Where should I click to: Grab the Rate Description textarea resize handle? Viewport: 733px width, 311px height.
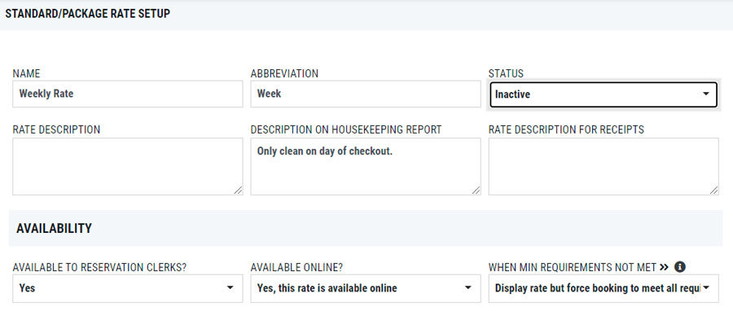(x=238, y=190)
